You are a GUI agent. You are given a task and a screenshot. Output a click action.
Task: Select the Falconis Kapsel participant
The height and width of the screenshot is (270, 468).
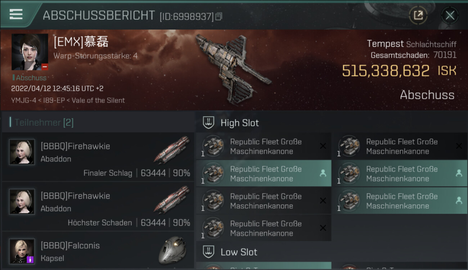click(98, 251)
